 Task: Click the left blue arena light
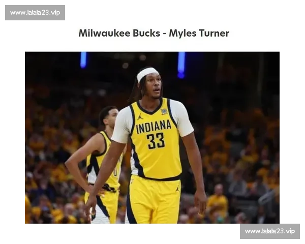pos(83,59)
